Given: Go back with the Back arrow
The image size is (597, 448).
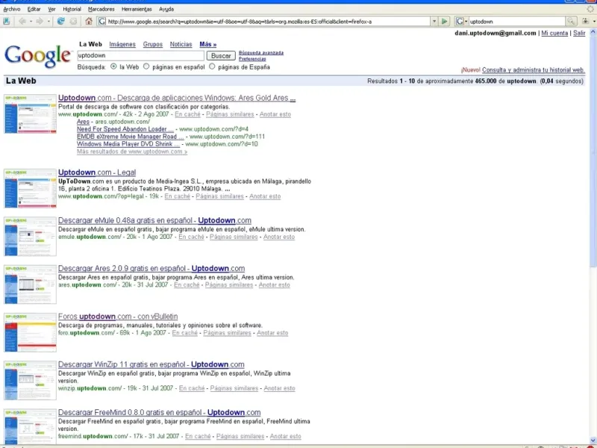Looking at the screenshot, I should [22, 22].
